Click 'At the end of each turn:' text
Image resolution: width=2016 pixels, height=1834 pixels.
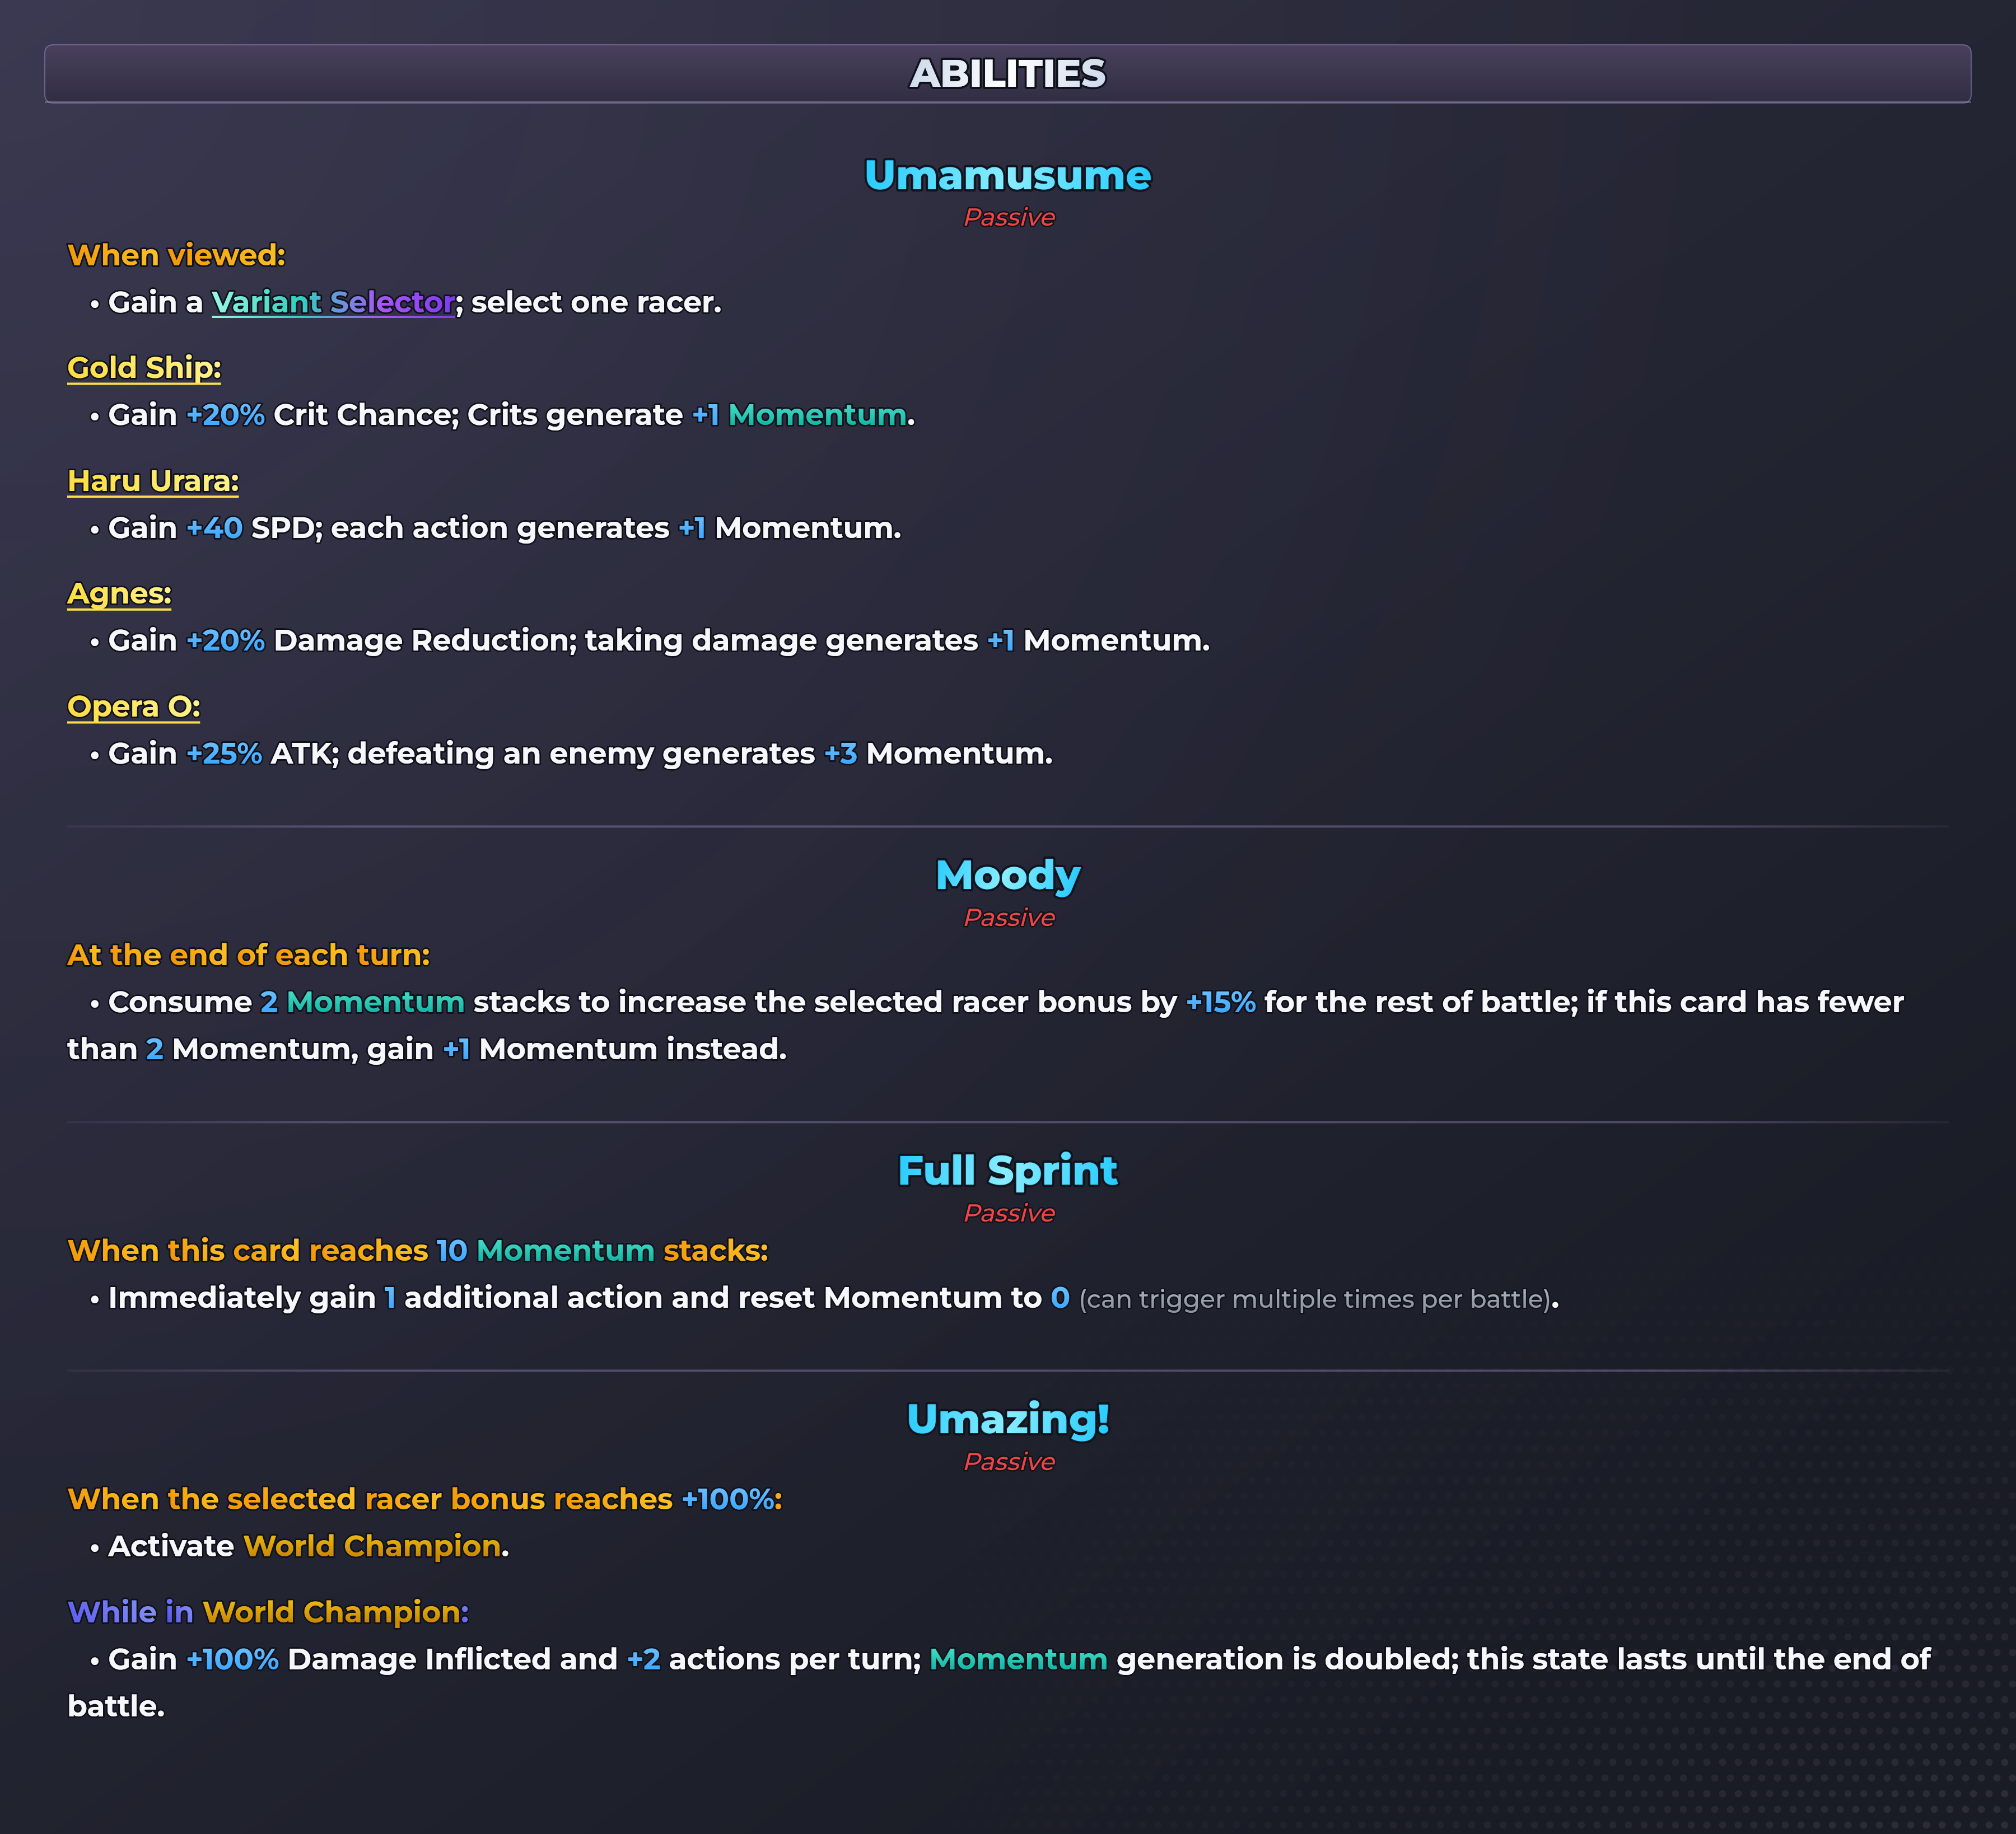click(249, 955)
